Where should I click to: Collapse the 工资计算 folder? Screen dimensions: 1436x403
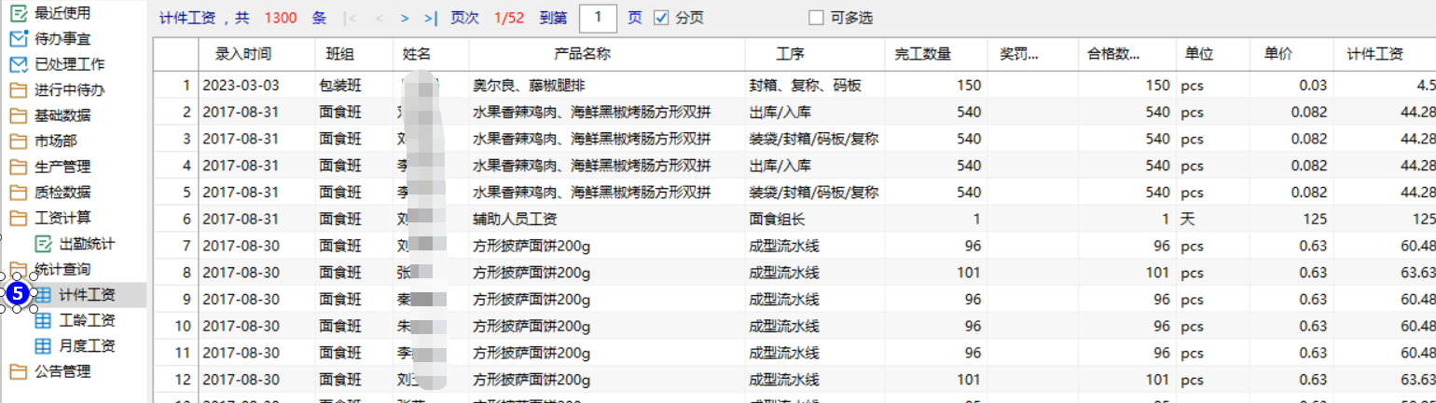18,219
